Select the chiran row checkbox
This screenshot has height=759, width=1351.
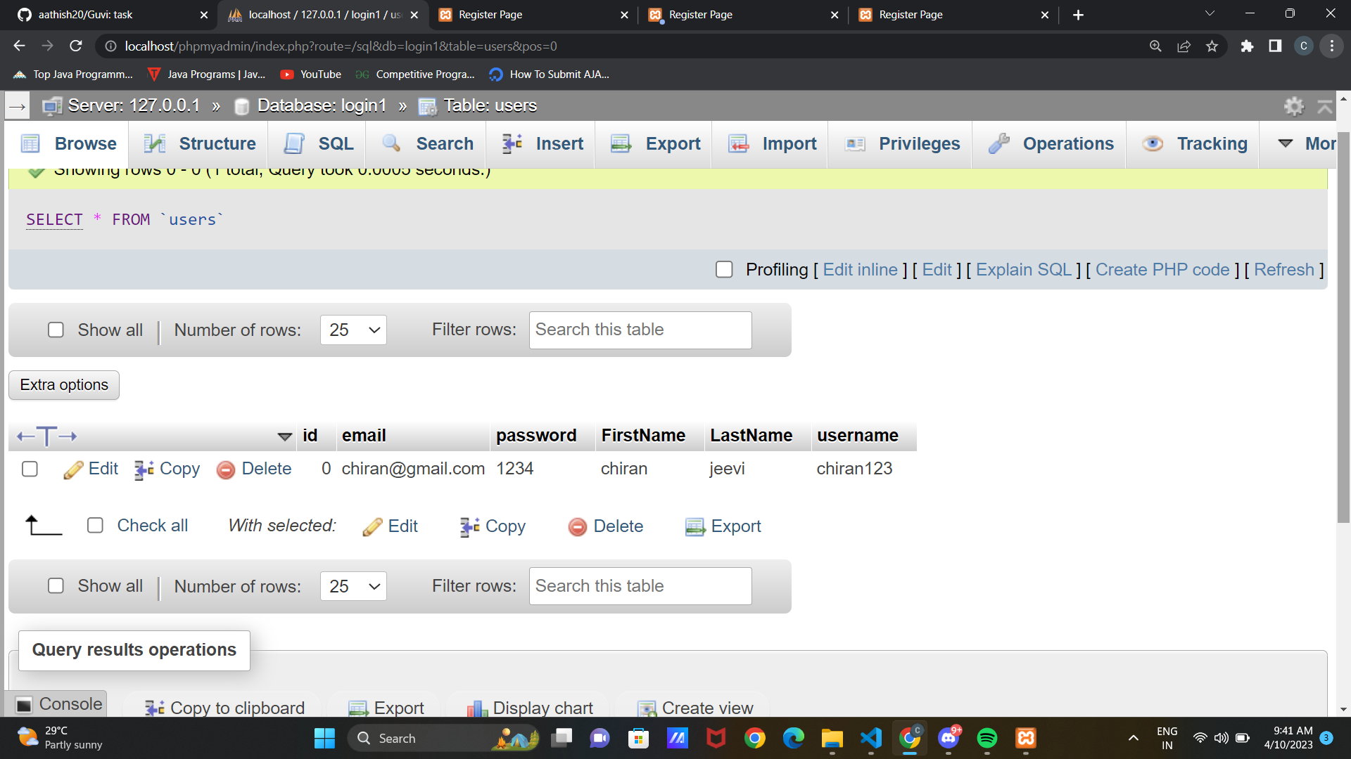point(30,469)
